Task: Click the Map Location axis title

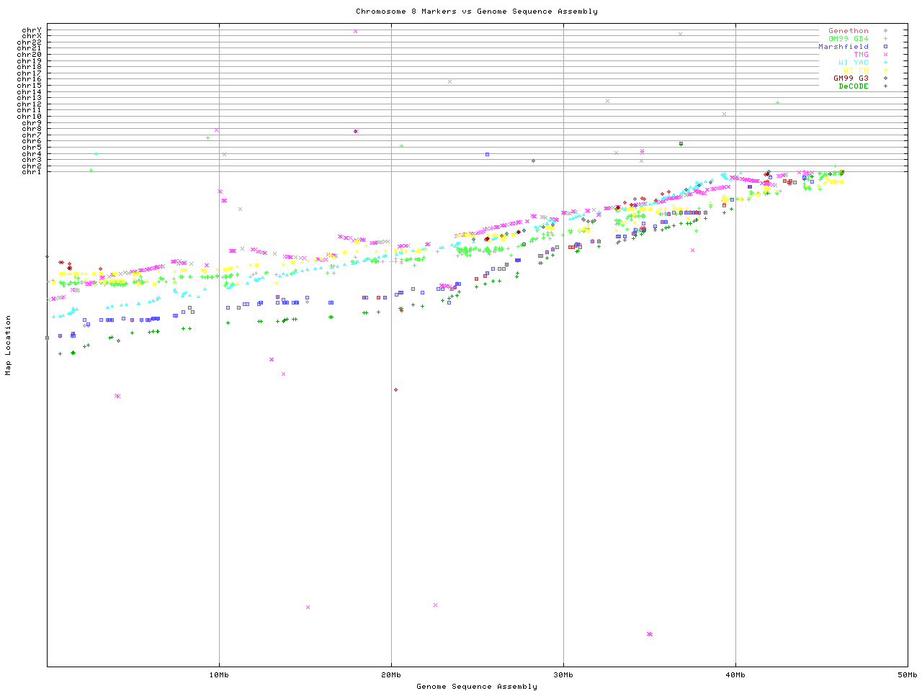Action: coord(9,345)
